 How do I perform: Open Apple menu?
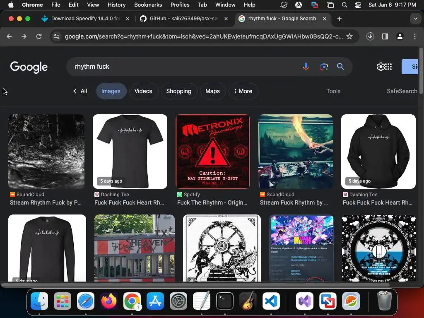coord(11,5)
